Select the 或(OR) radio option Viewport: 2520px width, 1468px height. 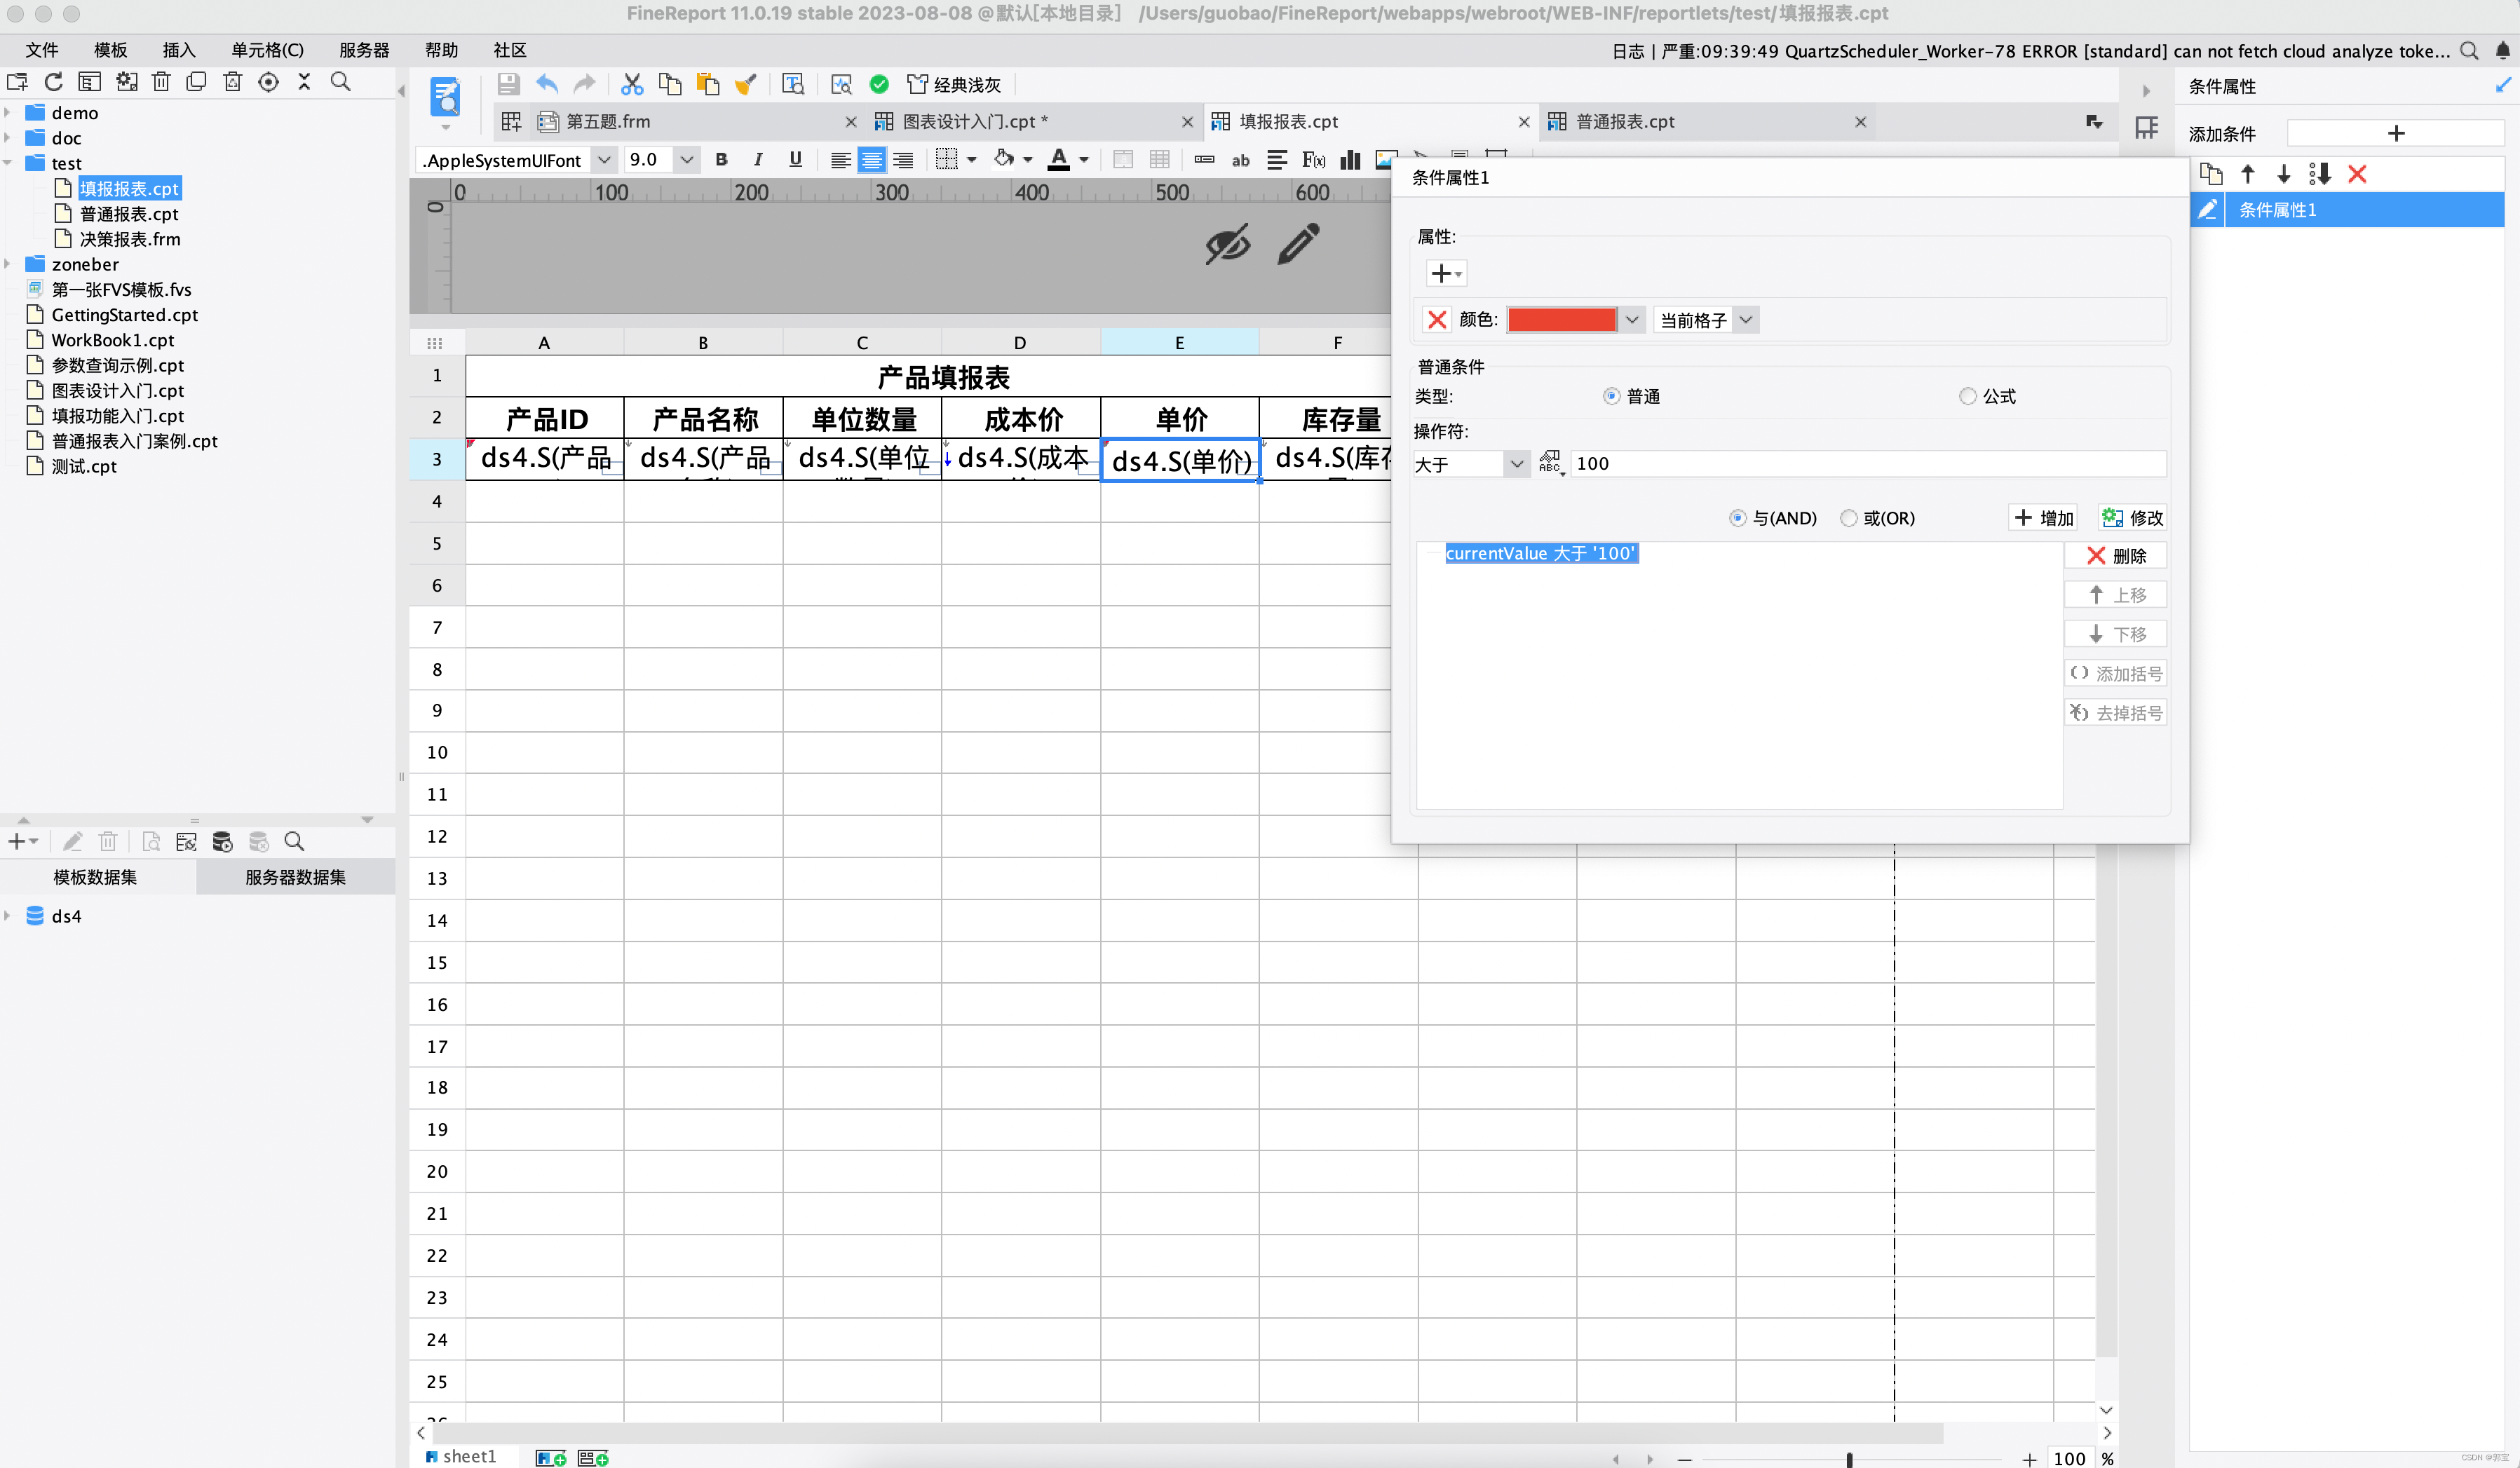pyautogui.click(x=1848, y=518)
